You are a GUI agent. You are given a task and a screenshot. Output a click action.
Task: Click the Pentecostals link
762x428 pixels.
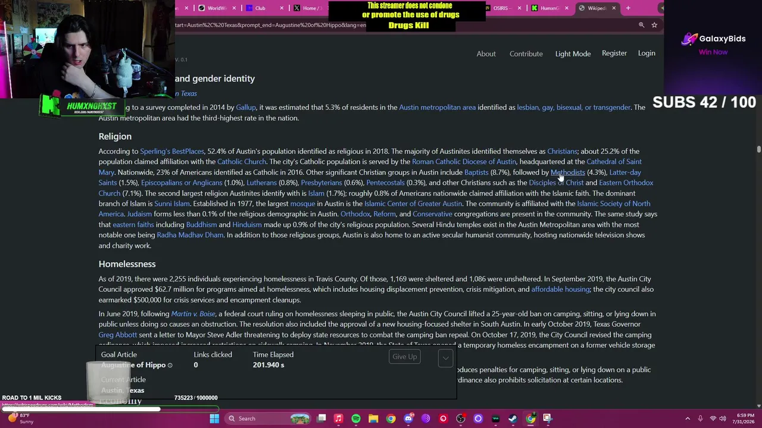(x=385, y=182)
